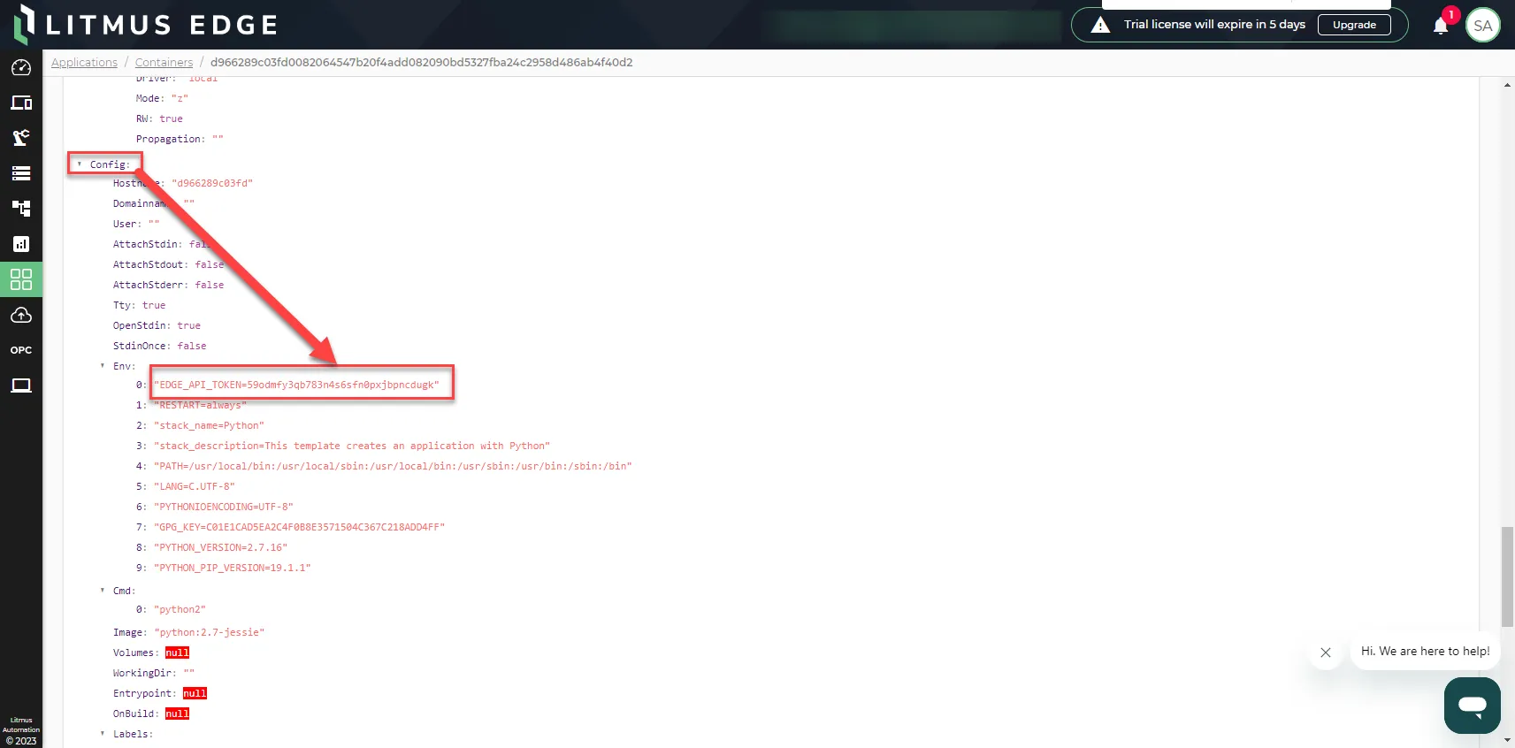Select the "python2" Cmd value

tap(180, 610)
